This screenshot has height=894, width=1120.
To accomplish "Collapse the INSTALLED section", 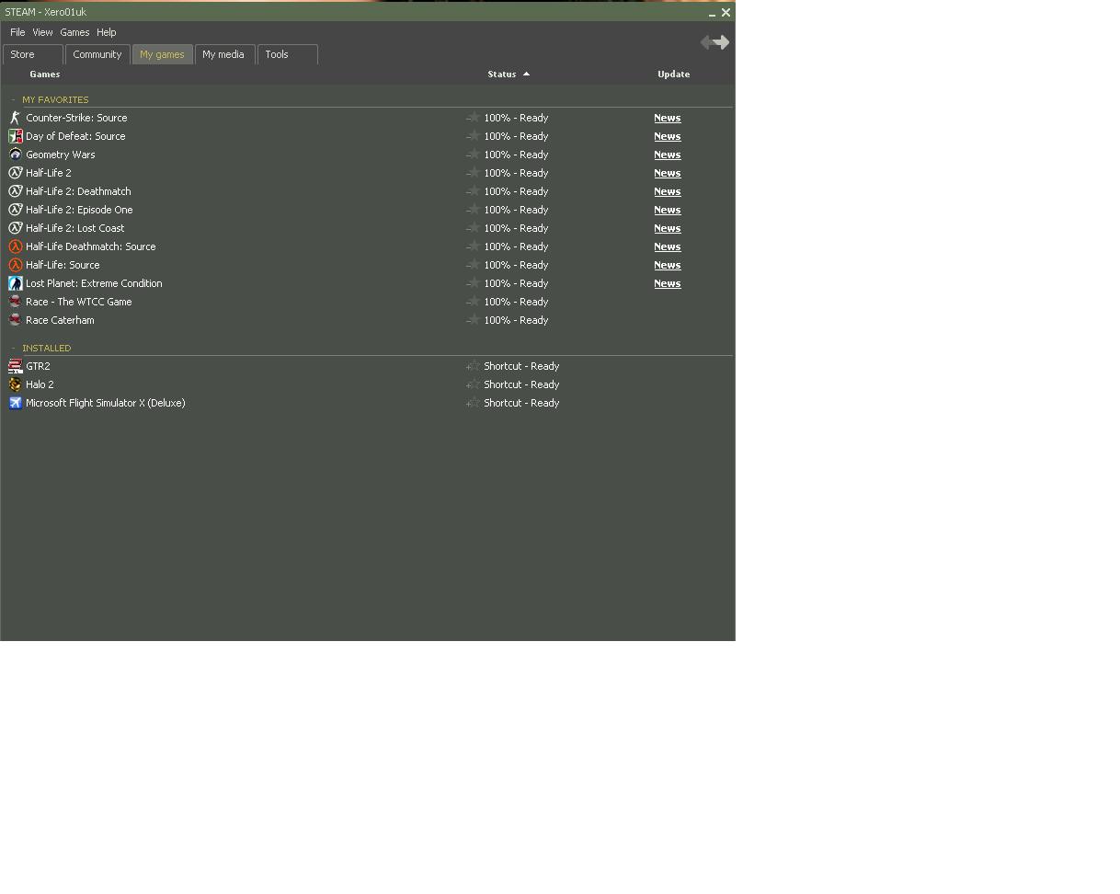I will 14,348.
